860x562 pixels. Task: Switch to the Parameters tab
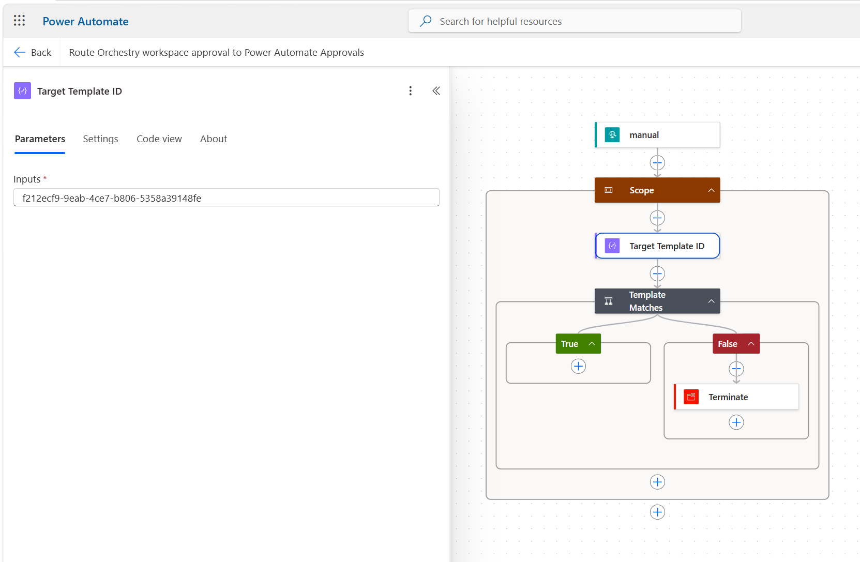[x=40, y=139]
